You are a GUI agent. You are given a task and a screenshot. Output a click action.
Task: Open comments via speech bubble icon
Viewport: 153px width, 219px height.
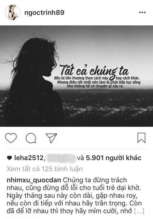click(31, 138)
